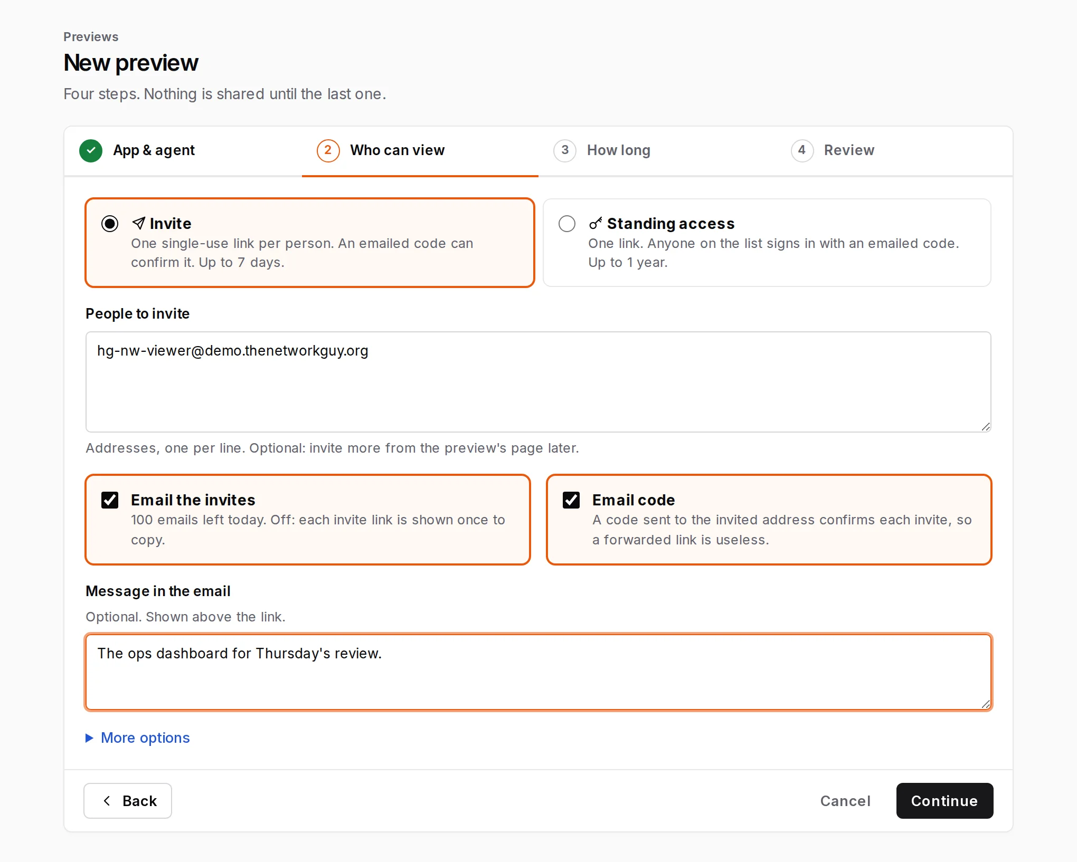The height and width of the screenshot is (862, 1077).
Task: Click the Back button
Action: coord(128,801)
